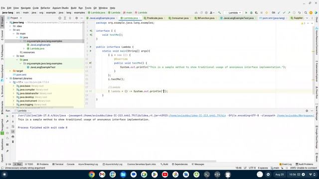This screenshot has width=319, height=179.
Task: Open Chrome from the taskbar
Action: [92, 175]
